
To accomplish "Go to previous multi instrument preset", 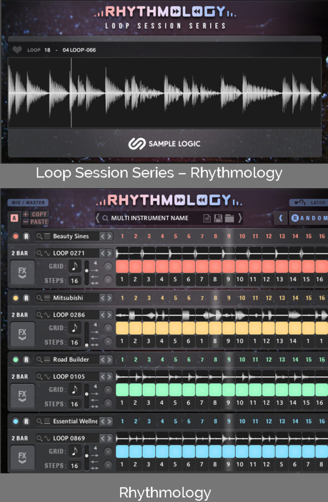I will [98, 218].
